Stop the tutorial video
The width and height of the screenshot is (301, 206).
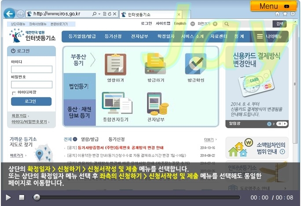[x=22, y=197]
